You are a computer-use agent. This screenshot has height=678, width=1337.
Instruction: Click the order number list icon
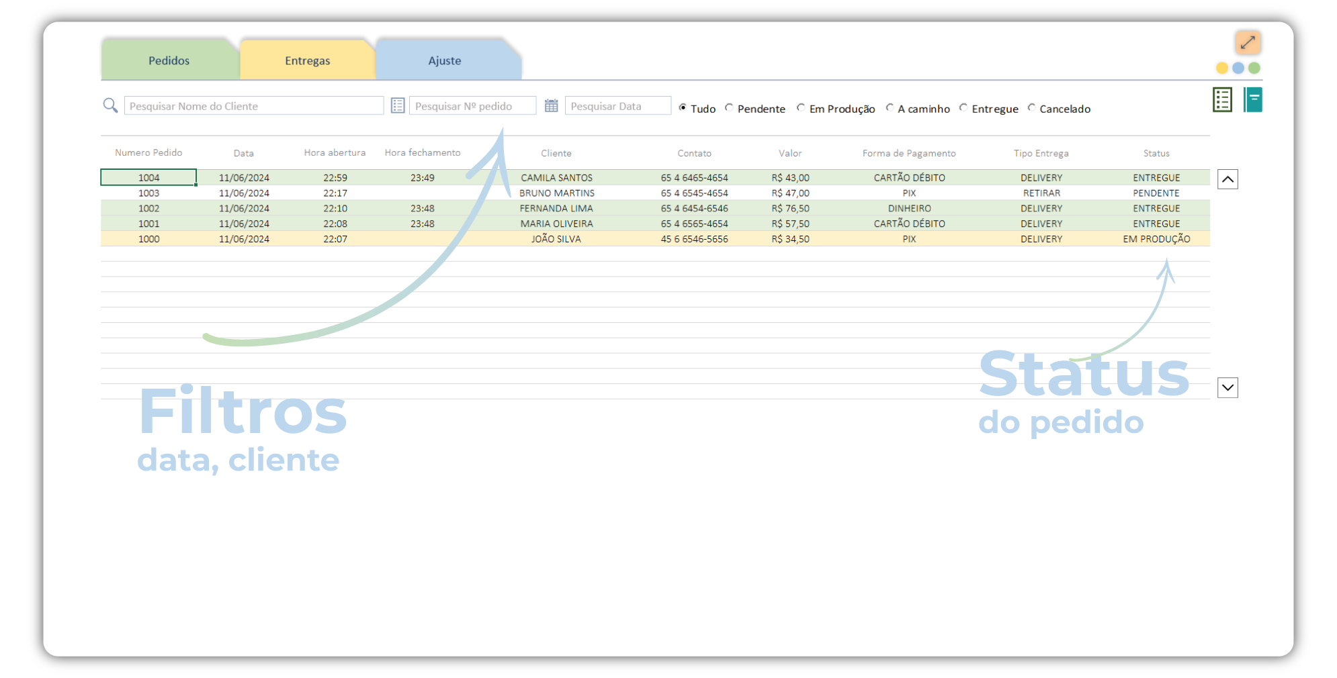click(398, 105)
